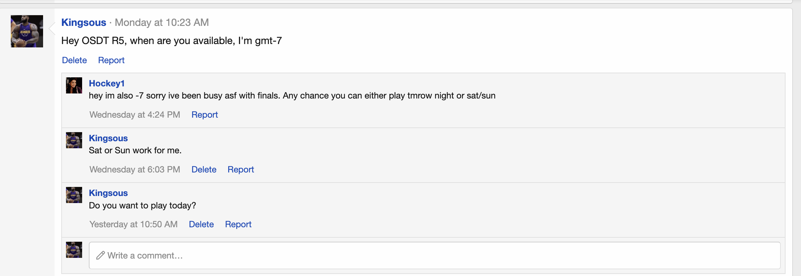Open Kingsous name above "Sat or Sun work for me"
Viewport: 801px width, 276px height.
[108, 138]
